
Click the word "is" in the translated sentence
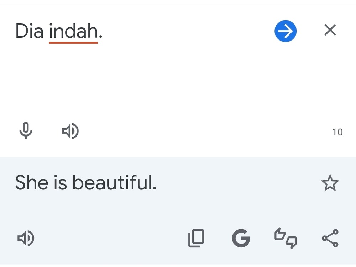60,183
